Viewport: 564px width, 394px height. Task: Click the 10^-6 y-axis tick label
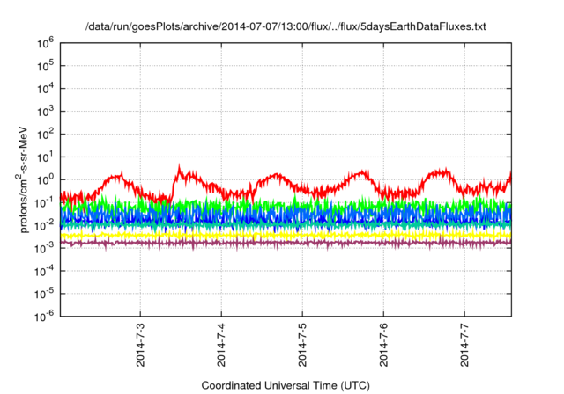(x=45, y=316)
